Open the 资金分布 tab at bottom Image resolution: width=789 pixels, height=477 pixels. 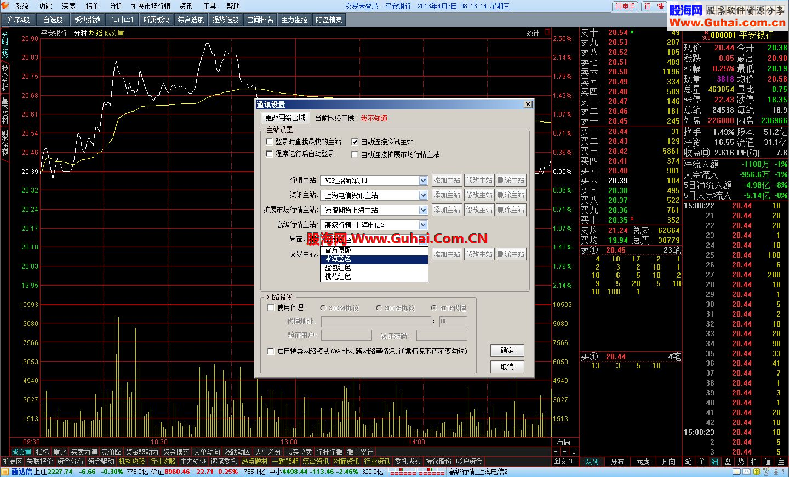point(71,462)
